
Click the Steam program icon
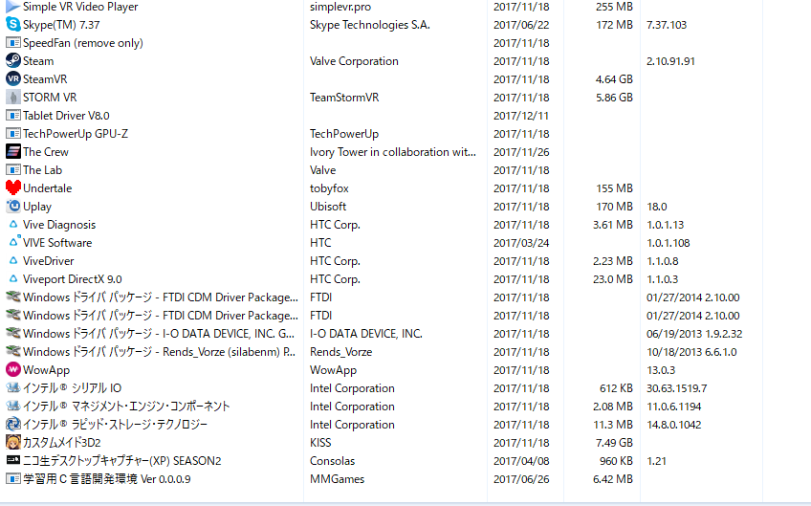click(13, 61)
